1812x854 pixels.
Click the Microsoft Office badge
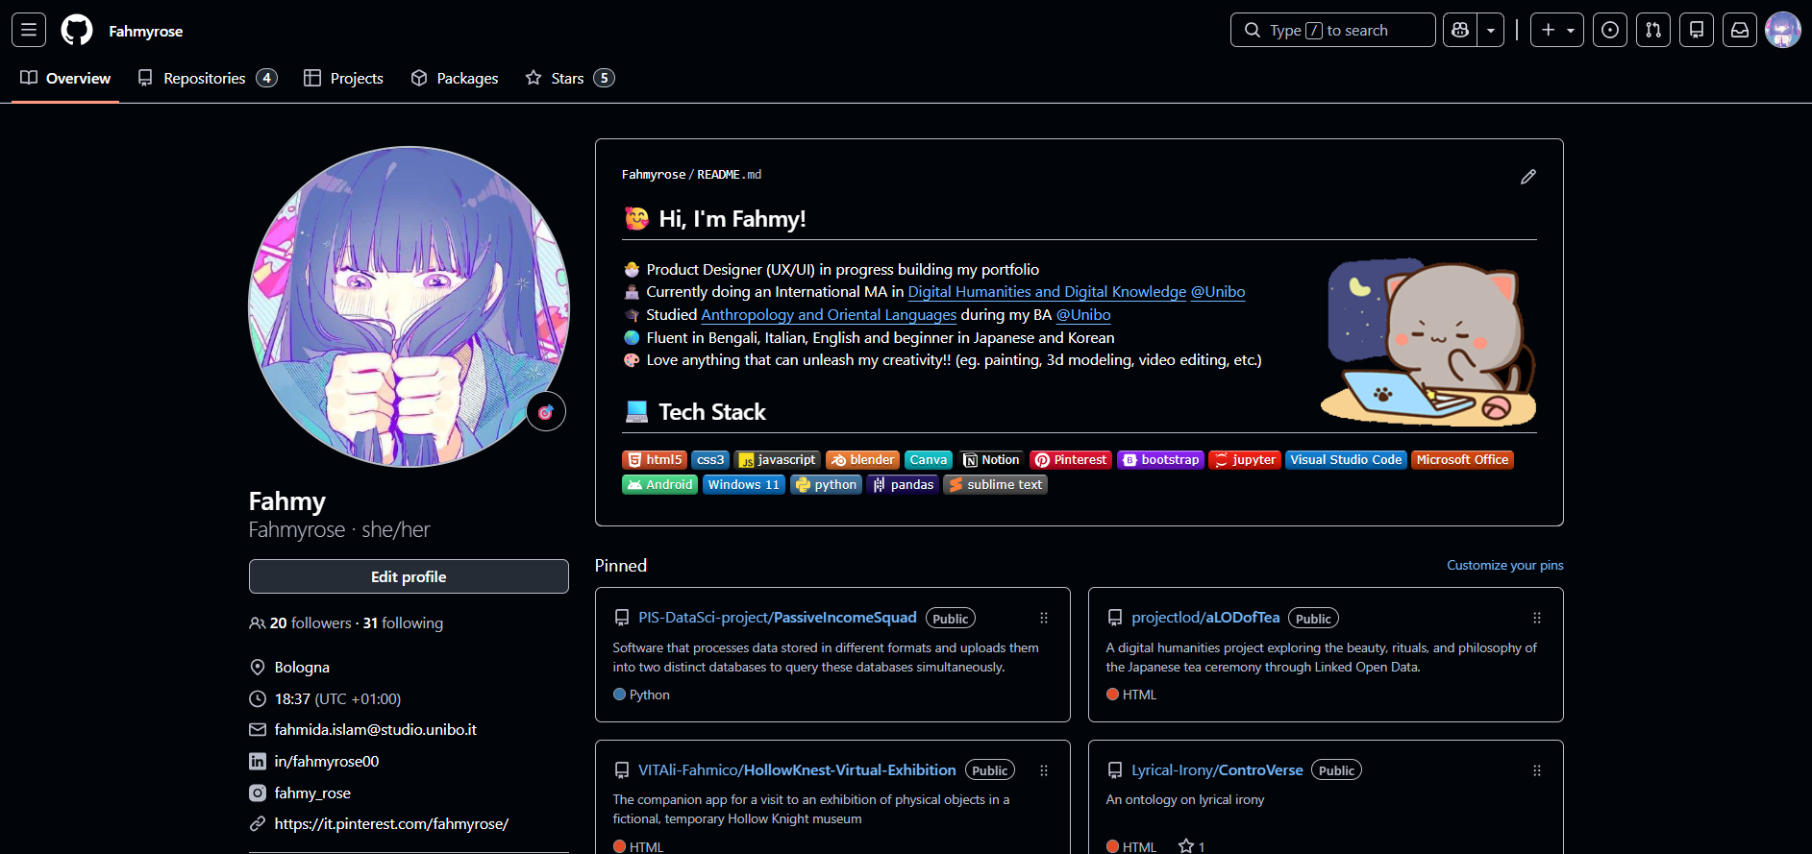tap(1462, 459)
